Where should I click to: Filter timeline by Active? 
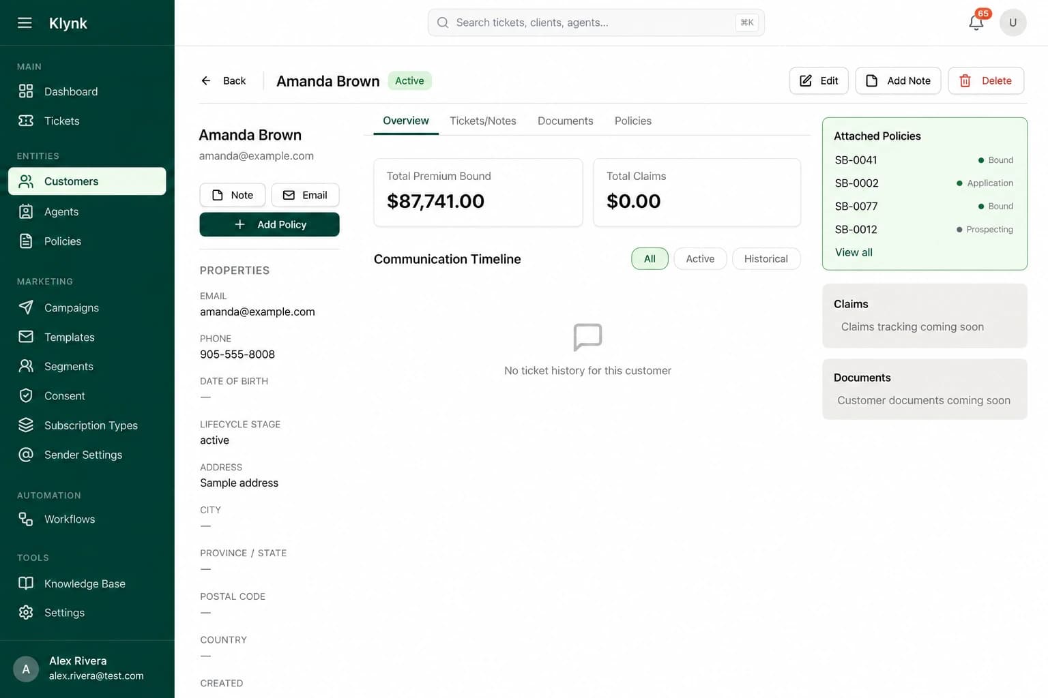(700, 259)
